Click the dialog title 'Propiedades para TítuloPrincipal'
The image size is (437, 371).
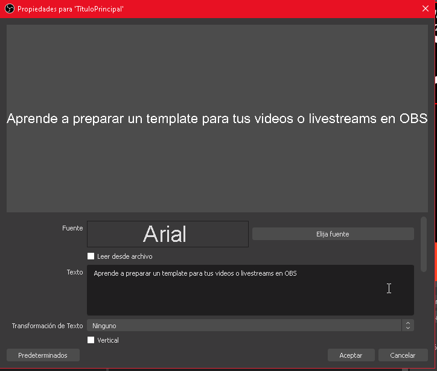click(71, 9)
